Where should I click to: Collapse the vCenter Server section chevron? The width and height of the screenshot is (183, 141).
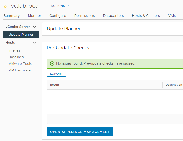point(35,27)
